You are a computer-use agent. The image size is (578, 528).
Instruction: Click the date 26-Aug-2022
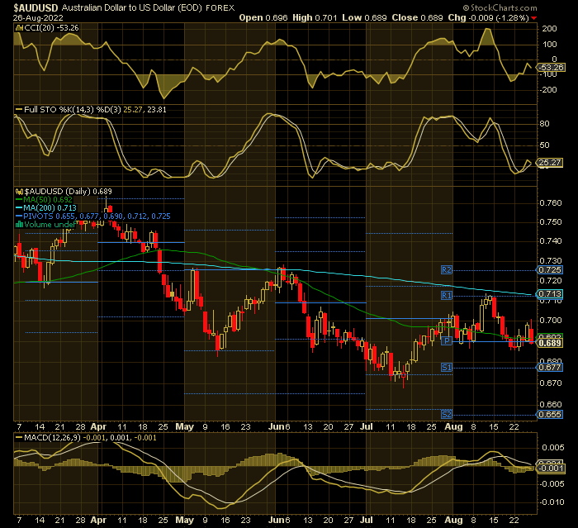tap(38, 17)
